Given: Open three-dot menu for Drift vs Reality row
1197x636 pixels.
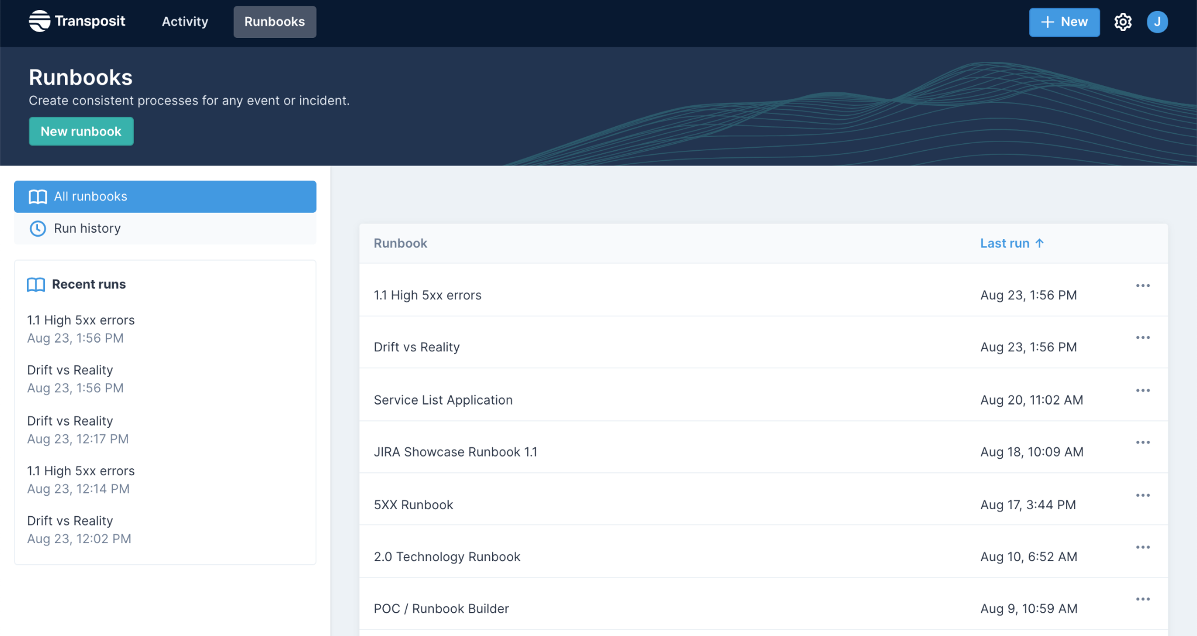Looking at the screenshot, I should pos(1142,337).
